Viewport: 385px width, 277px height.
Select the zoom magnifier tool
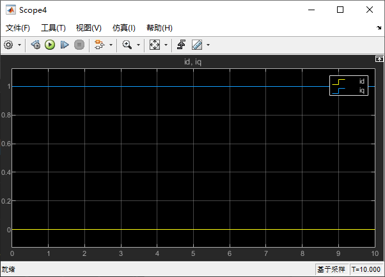[127, 45]
